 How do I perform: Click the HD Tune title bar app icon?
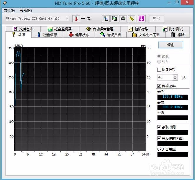(5, 3)
